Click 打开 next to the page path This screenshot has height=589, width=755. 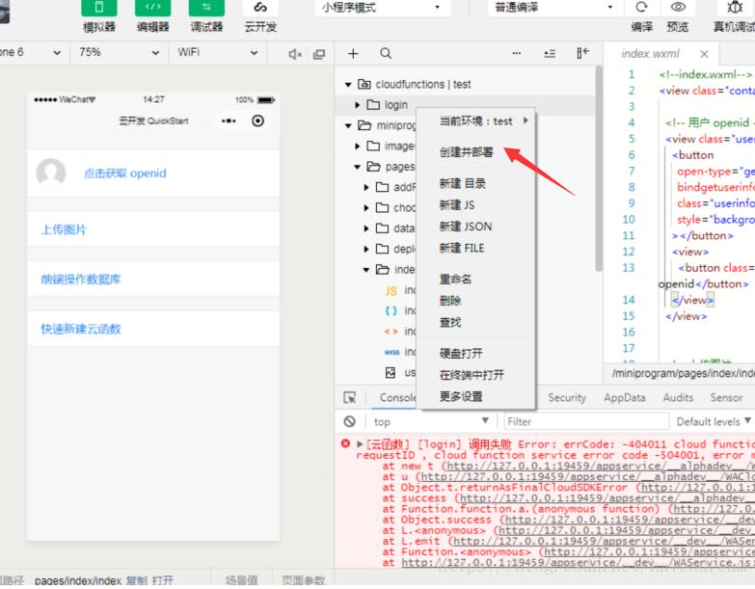pos(163,581)
